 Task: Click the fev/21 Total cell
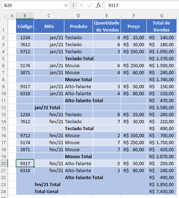(x=49, y=184)
